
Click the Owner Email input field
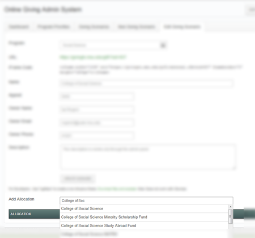(x=97, y=123)
